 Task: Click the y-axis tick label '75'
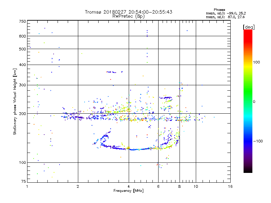point(24,181)
